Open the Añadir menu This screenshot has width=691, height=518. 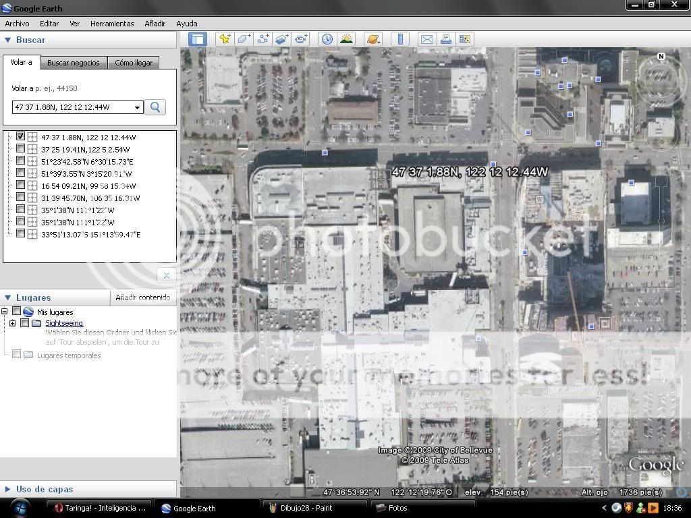tap(155, 24)
